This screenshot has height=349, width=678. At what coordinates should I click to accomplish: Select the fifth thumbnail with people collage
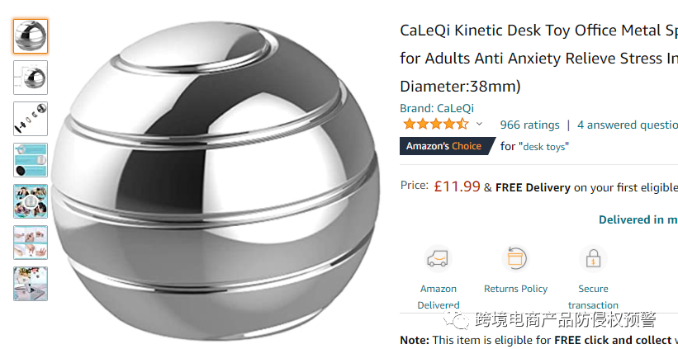tap(31, 201)
